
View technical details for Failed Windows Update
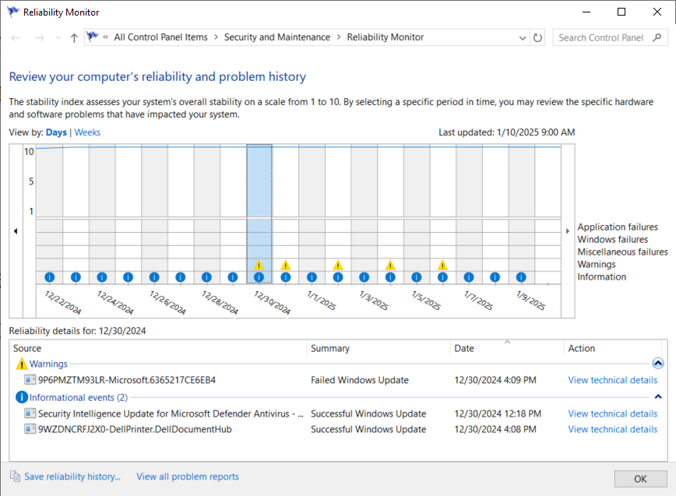tap(613, 380)
